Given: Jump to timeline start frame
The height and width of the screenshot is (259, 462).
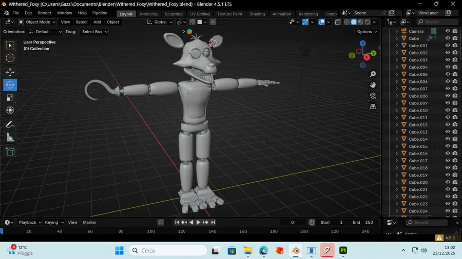Looking at the screenshot, I should click(177, 222).
